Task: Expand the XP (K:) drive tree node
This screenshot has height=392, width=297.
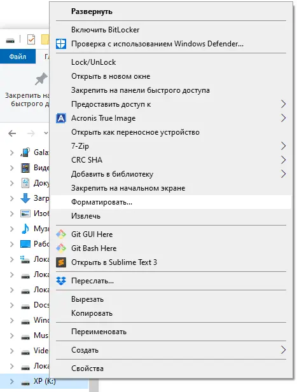Action: coord(11,381)
